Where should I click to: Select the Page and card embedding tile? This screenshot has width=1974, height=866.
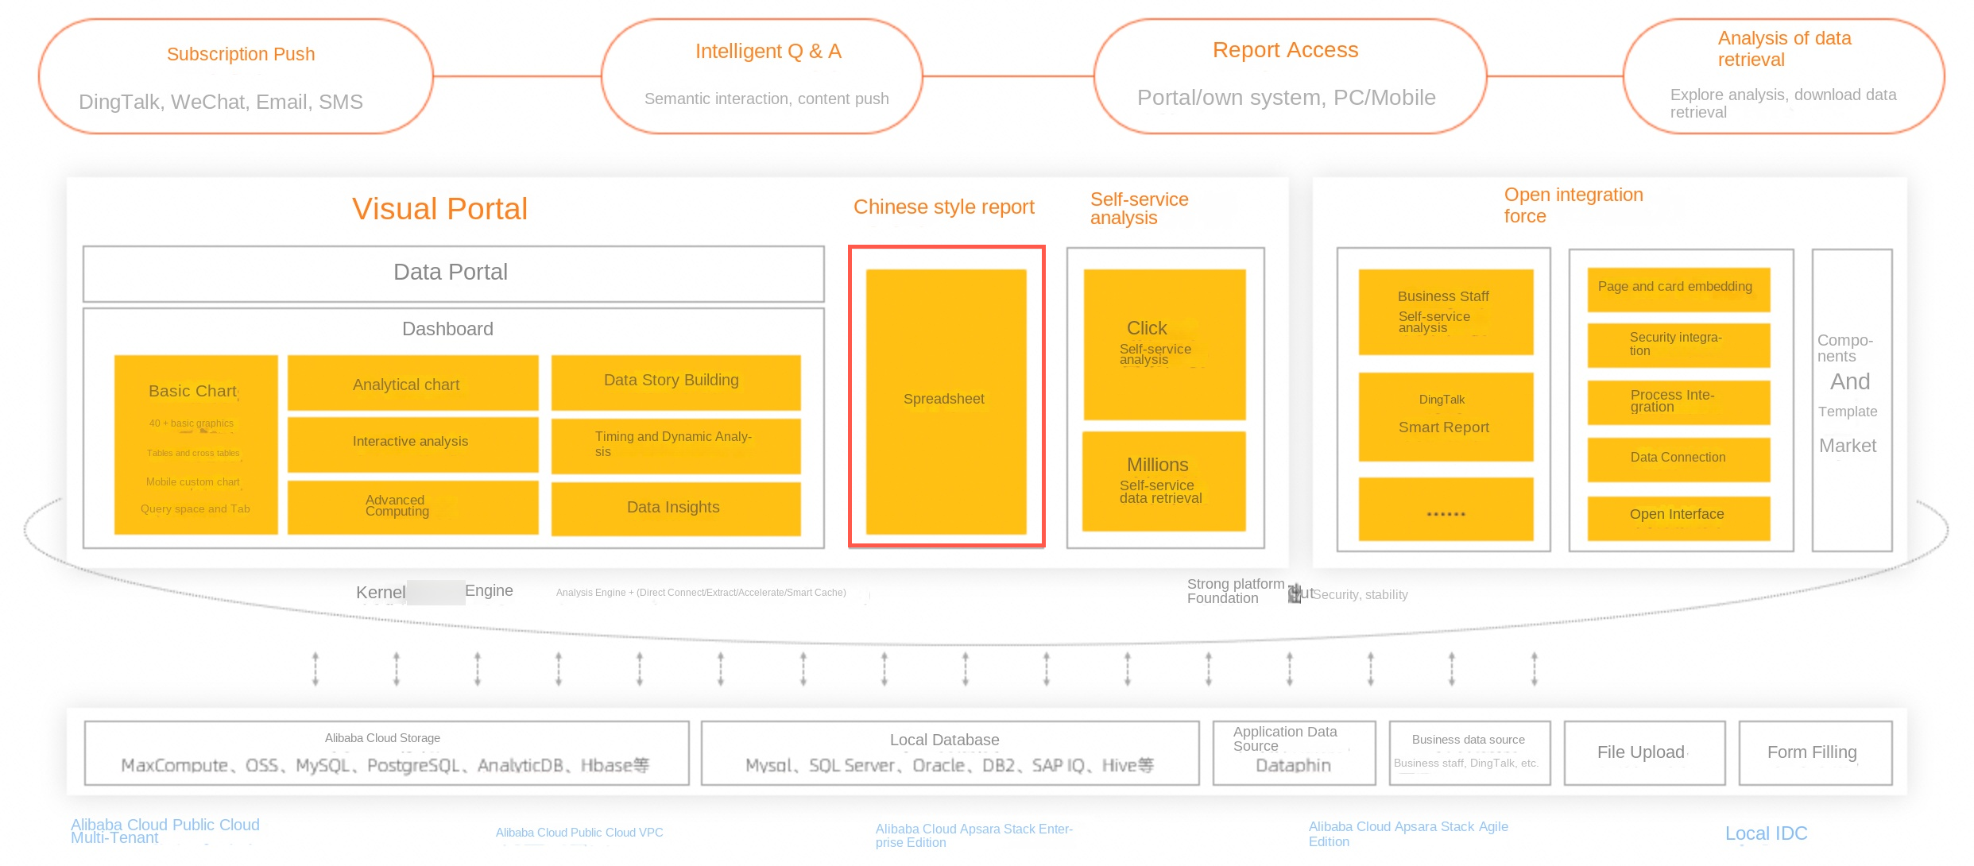point(1678,288)
